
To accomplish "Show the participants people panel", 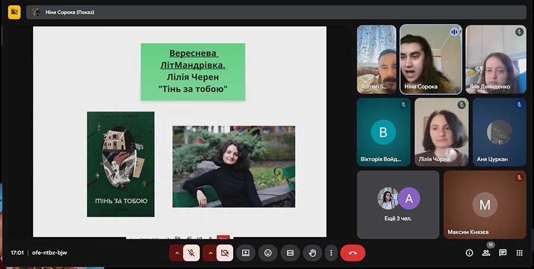I will (x=486, y=253).
